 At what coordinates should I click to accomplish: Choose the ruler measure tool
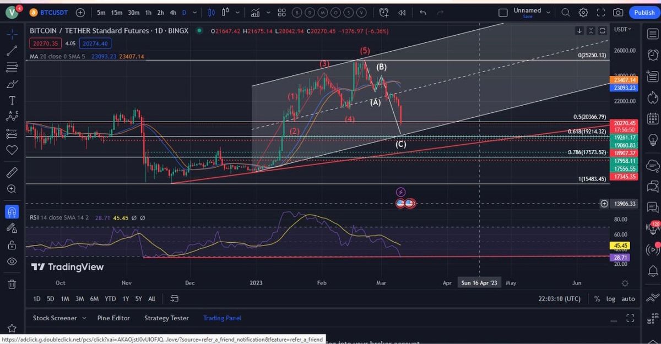[x=12, y=172]
